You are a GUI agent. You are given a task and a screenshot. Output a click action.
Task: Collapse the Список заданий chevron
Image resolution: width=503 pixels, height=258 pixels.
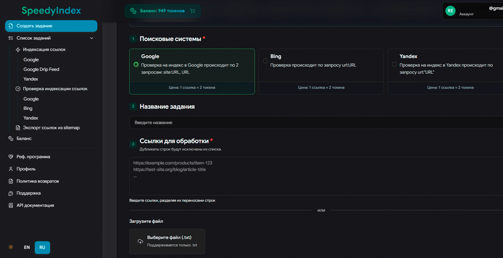pyautogui.click(x=92, y=38)
